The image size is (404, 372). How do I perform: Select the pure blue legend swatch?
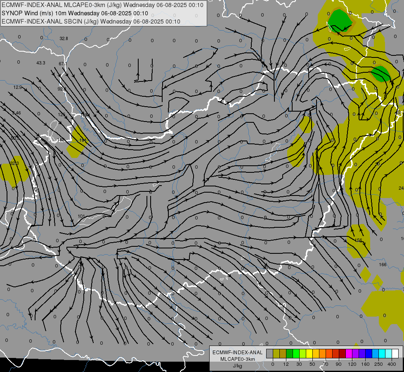(x=369, y=353)
